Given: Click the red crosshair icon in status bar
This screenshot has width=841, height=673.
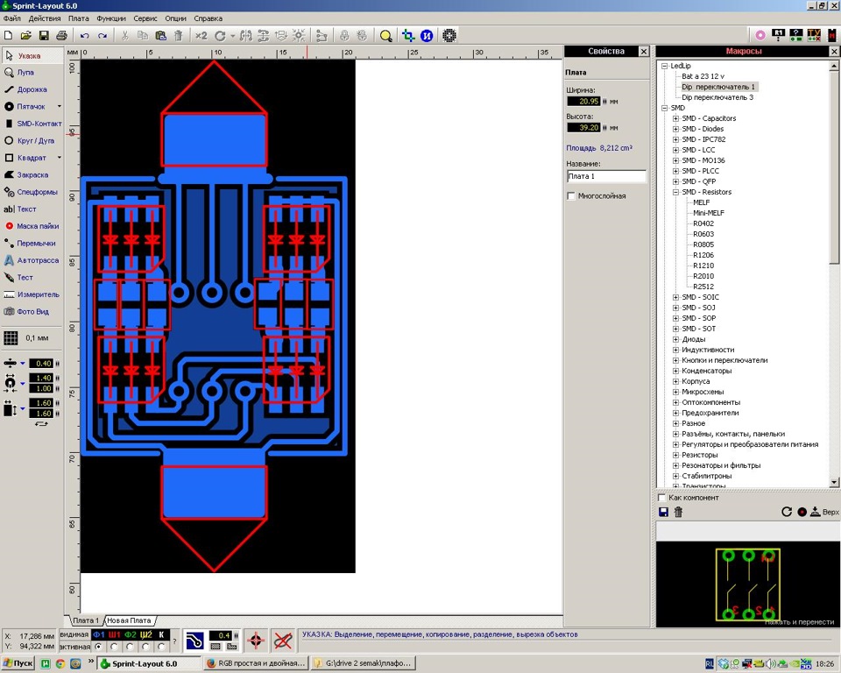Looking at the screenshot, I should coord(256,641).
